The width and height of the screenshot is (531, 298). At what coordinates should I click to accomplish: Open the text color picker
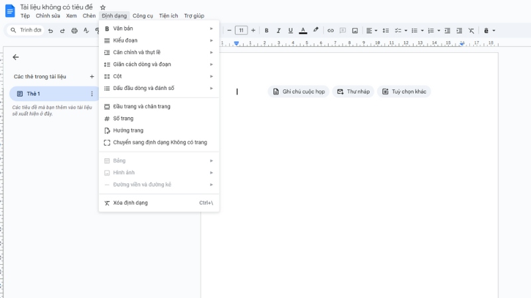(x=303, y=30)
